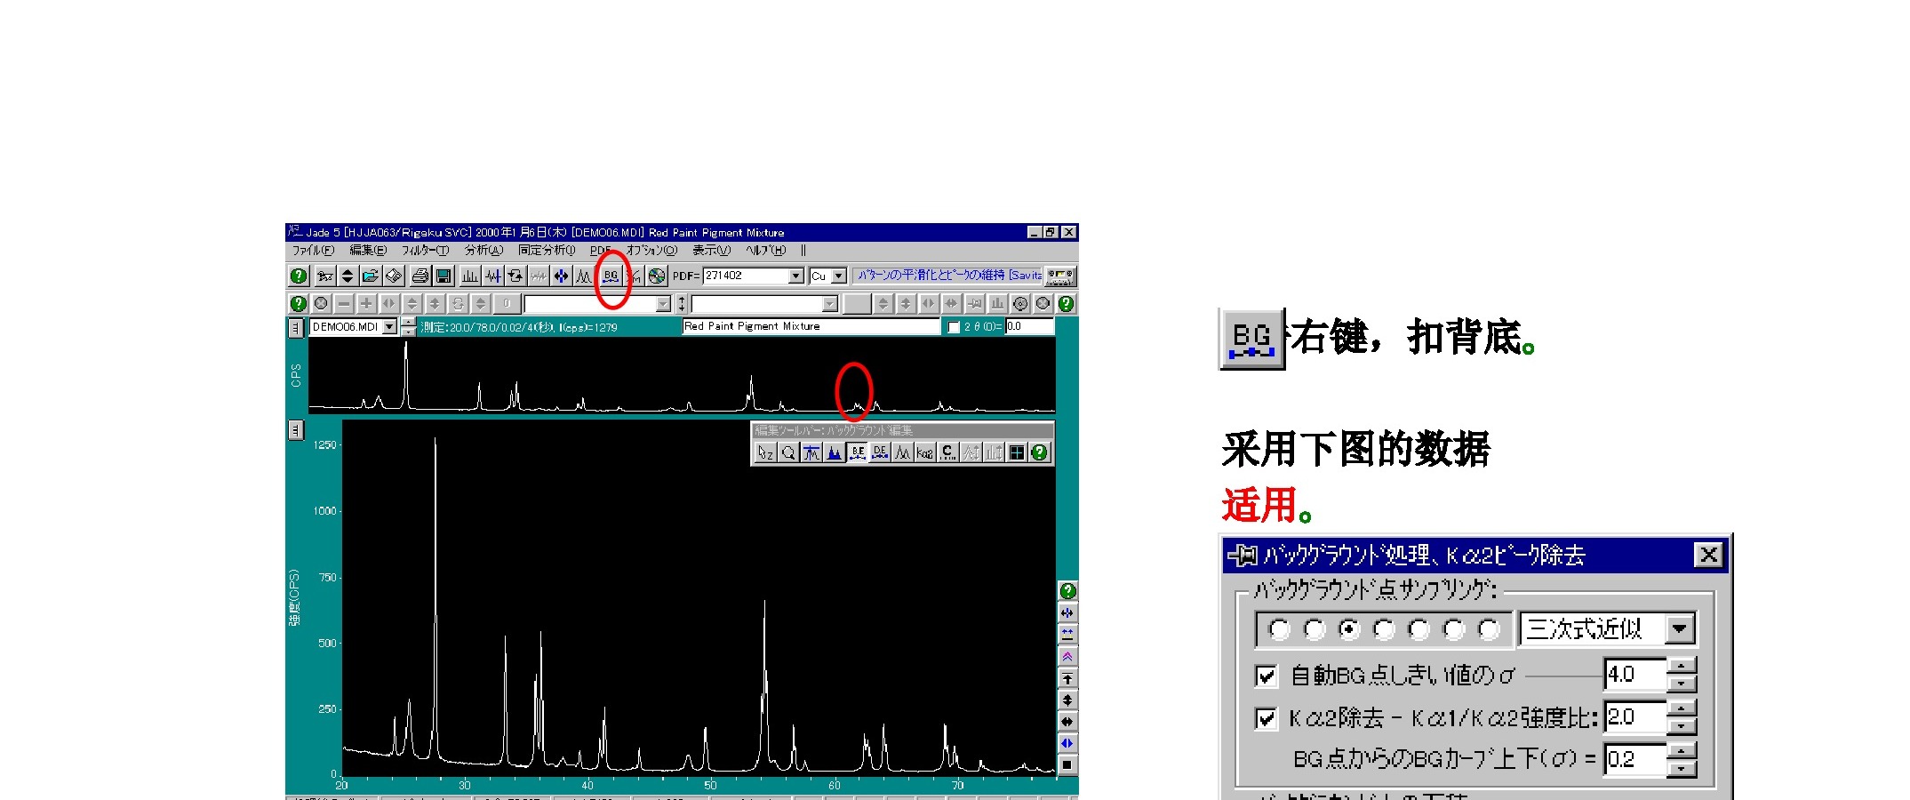
Task: Click the green help icon on main toolbar left
Action: (x=299, y=276)
